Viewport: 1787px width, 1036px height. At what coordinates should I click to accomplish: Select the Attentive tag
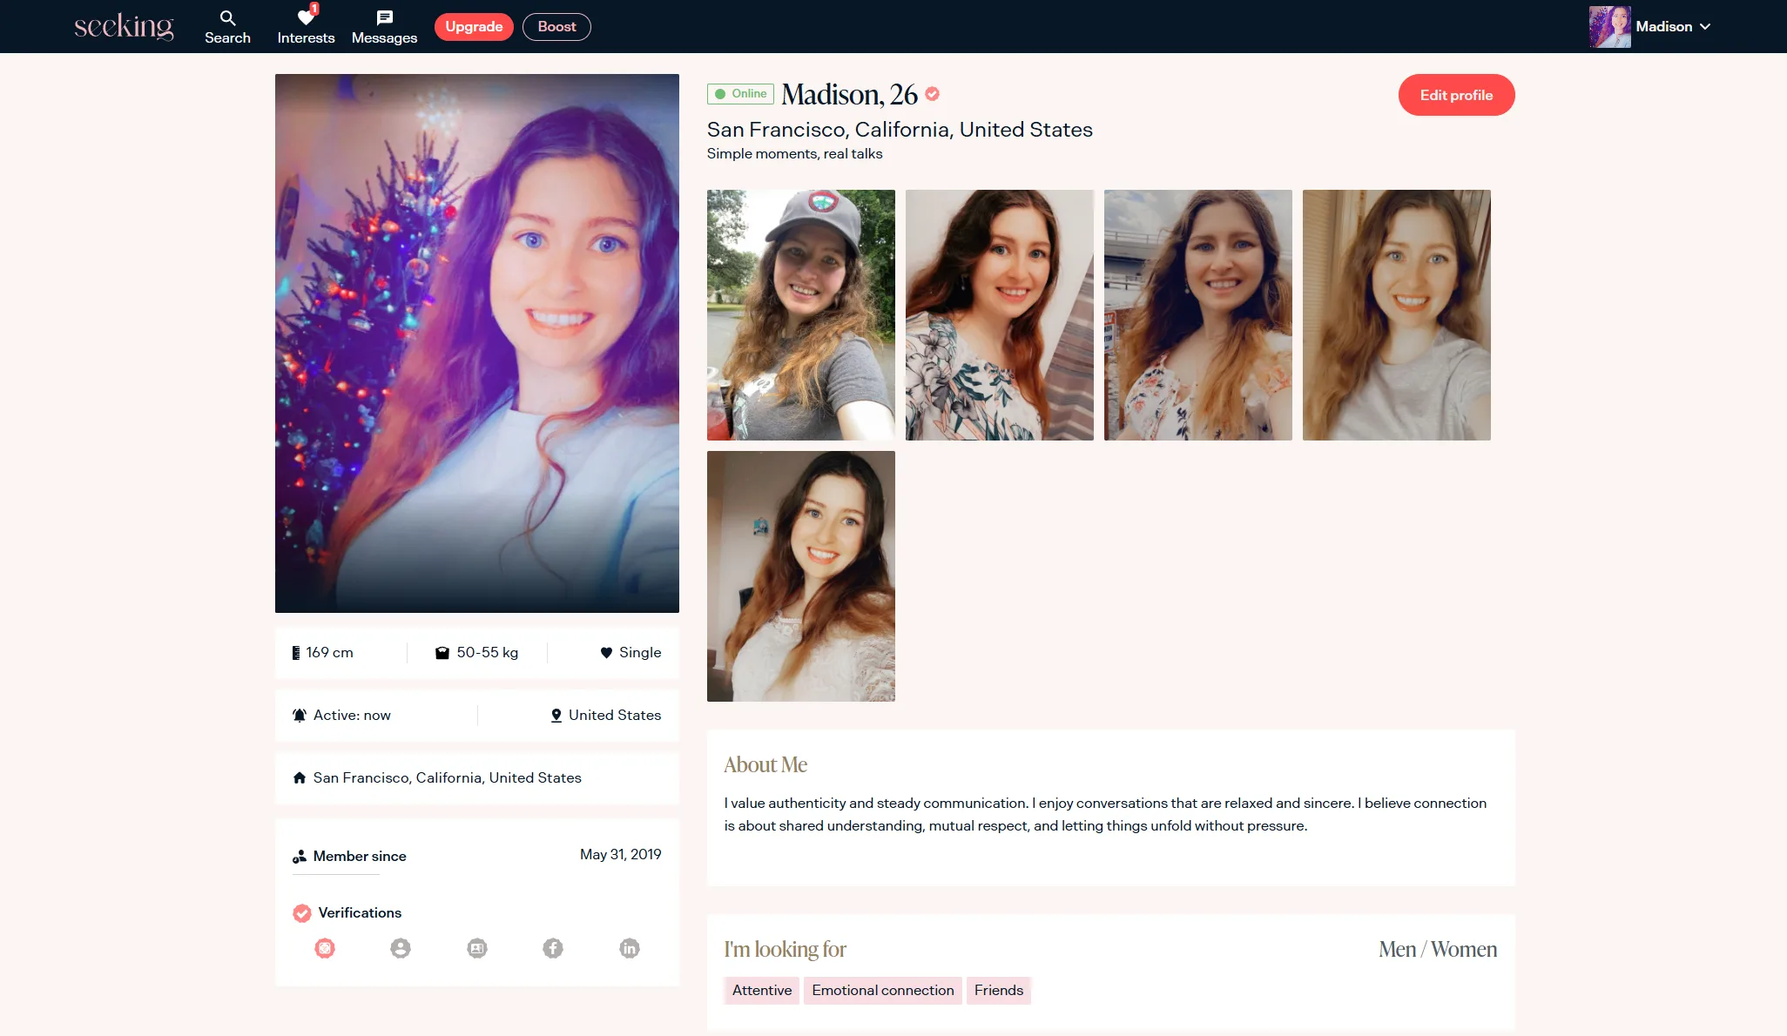click(x=761, y=990)
